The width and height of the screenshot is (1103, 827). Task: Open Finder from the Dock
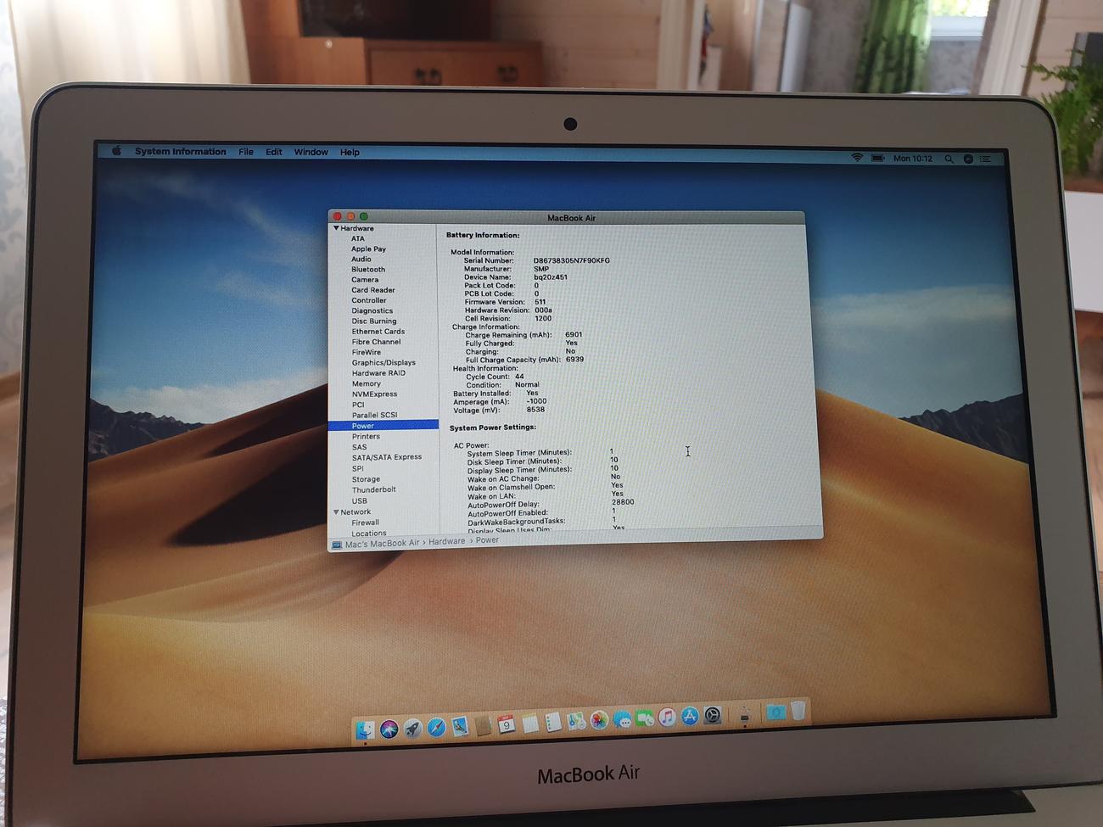pos(365,730)
